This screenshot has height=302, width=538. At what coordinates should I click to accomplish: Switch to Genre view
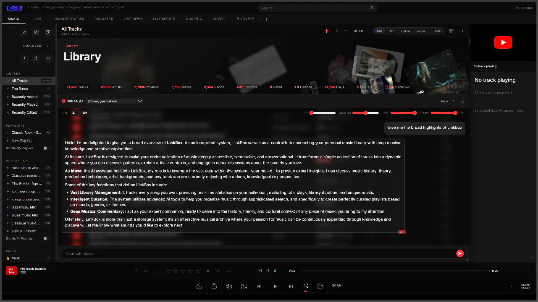point(405,31)
